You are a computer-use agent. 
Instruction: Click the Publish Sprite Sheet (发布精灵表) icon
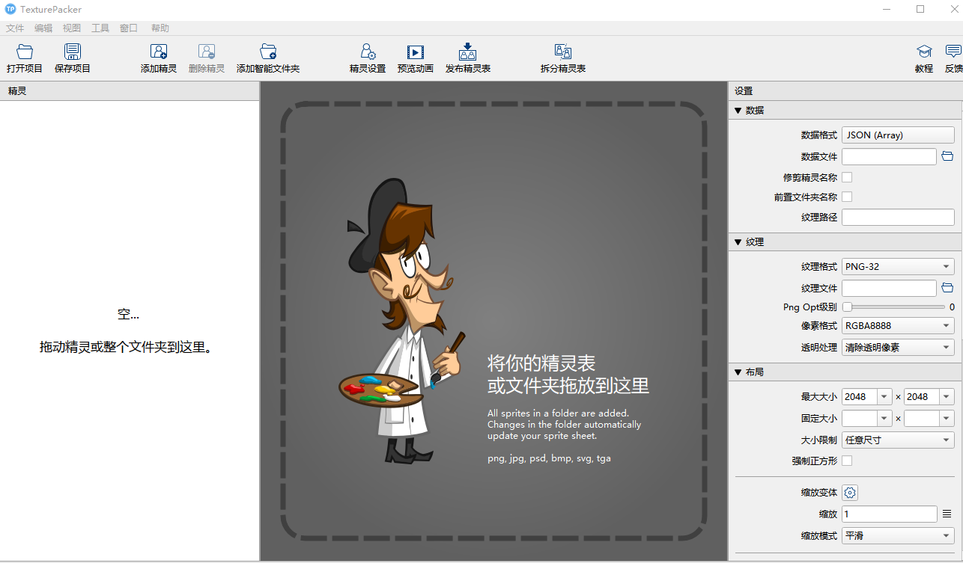(468, 52)
